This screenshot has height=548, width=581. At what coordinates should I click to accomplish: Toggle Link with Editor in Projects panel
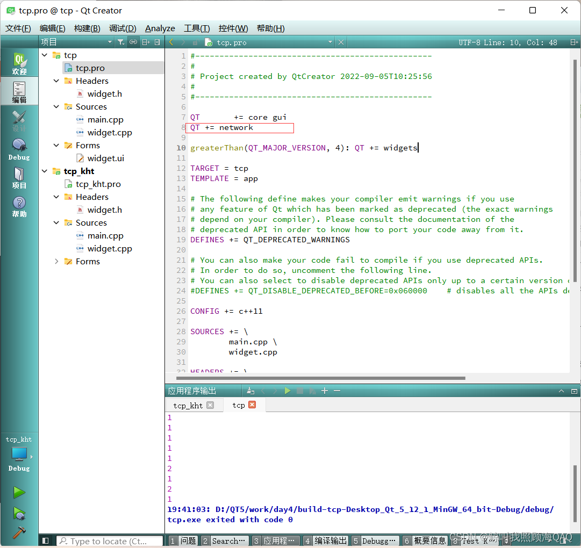pyautogui.click(x=133, y=41)
